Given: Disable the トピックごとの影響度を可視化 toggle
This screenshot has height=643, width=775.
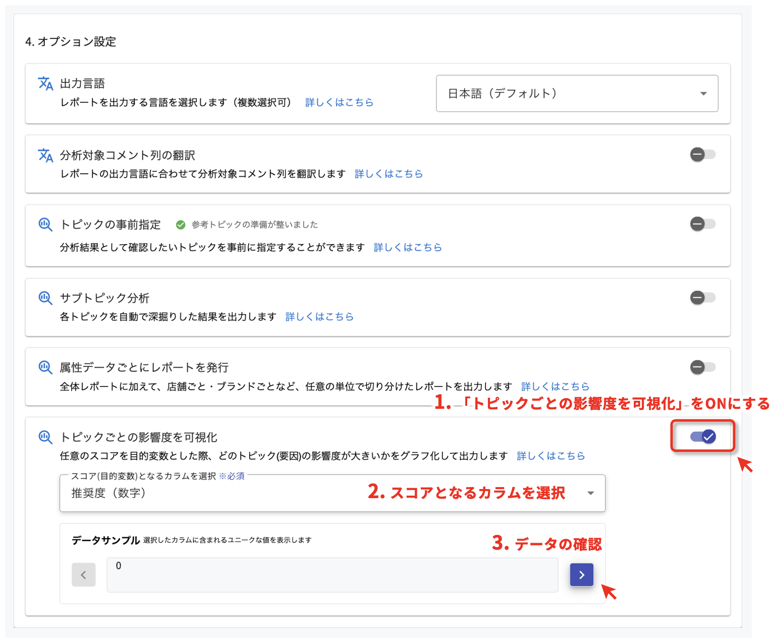Looking at the screenshot, I should point(703,437).
